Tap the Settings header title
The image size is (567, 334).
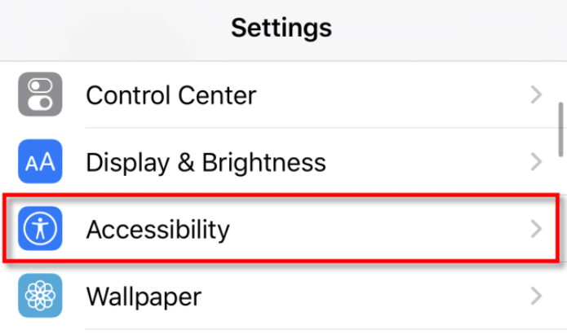click(281, 29)
